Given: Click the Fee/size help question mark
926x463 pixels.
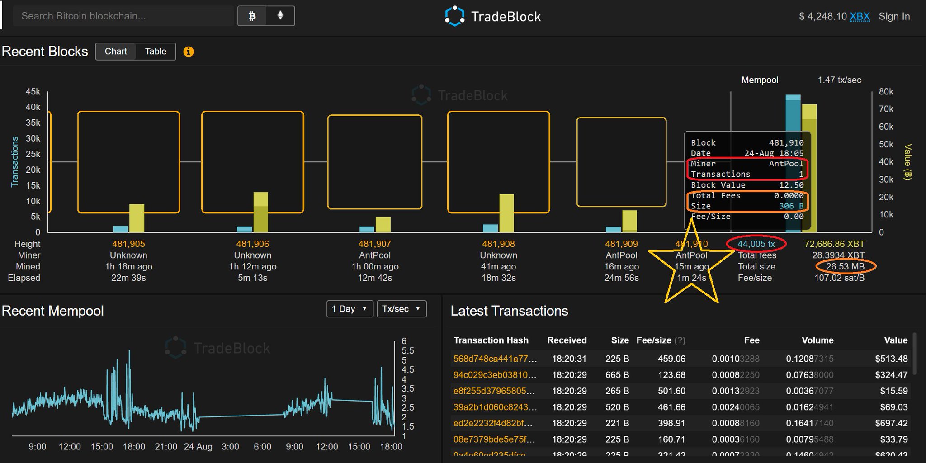Looking at the screenshot, I should [680, 340].
